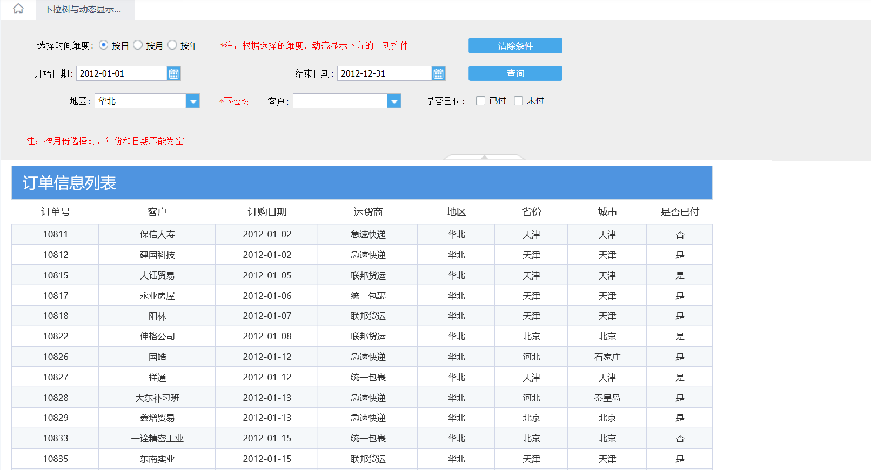The width and height of the screenshot is (871, 470).
Task: Select order number 10817 cell
Action: point(56,296)
